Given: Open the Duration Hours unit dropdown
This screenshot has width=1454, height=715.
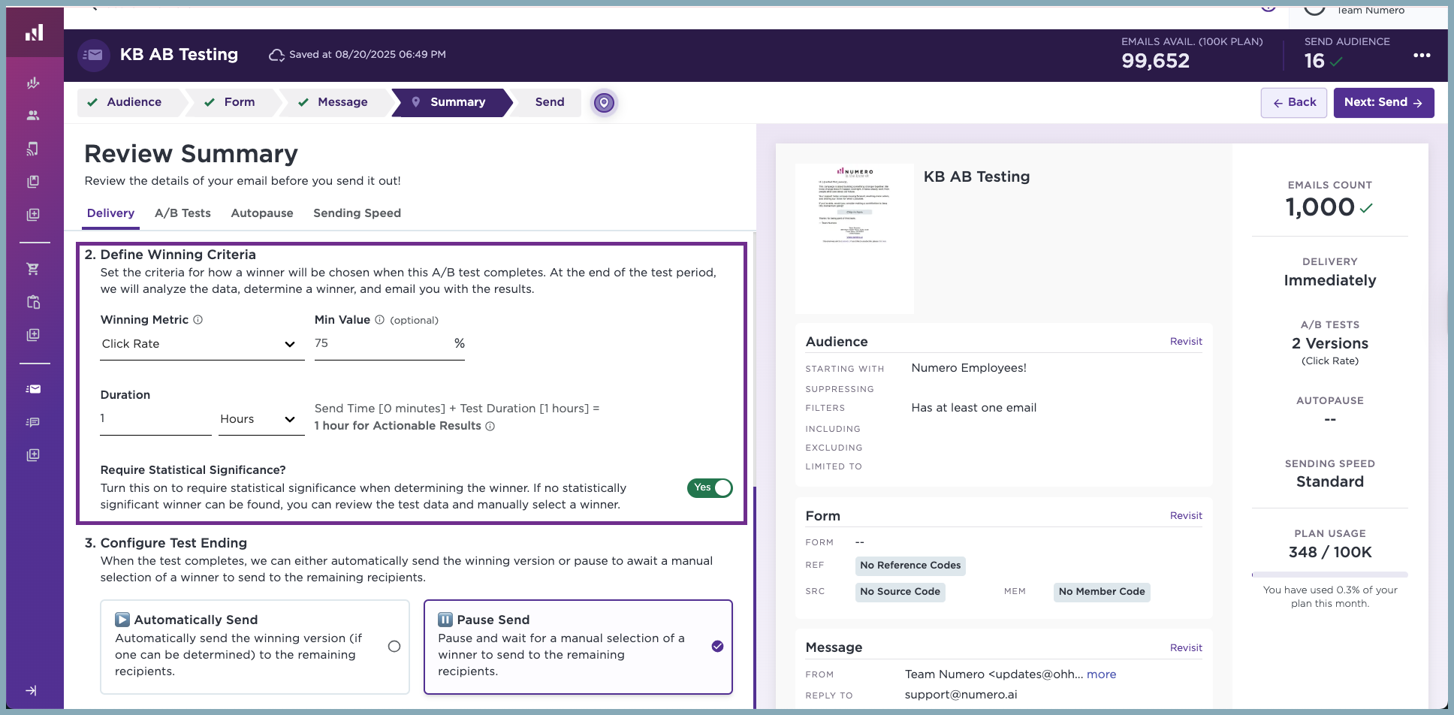Looking at the screenshot, I should pos(261,419).
